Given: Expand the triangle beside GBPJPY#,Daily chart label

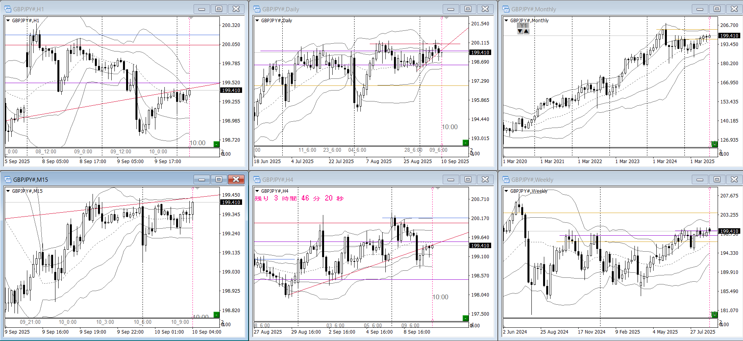Looking at the screenshot, I should (x=257, y=20).
